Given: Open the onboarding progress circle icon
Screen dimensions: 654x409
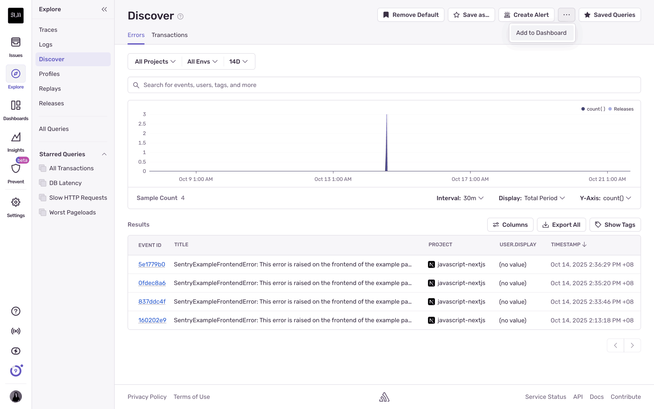Looking at the screenshot, I should [16, 371].
